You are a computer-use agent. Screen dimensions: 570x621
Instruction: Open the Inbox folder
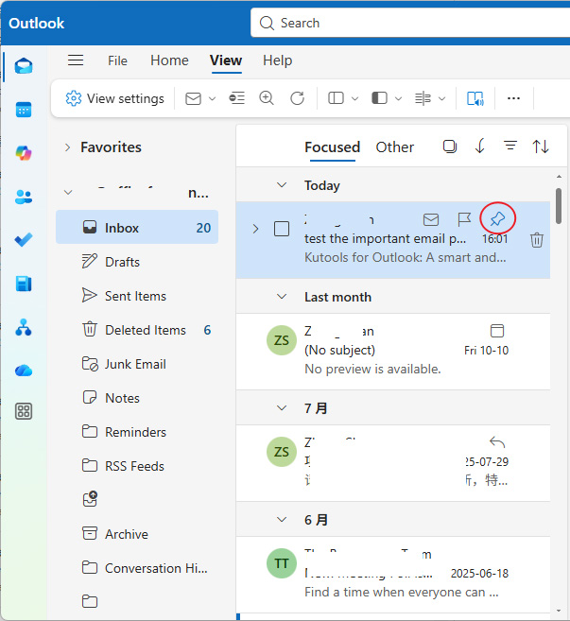137,228
